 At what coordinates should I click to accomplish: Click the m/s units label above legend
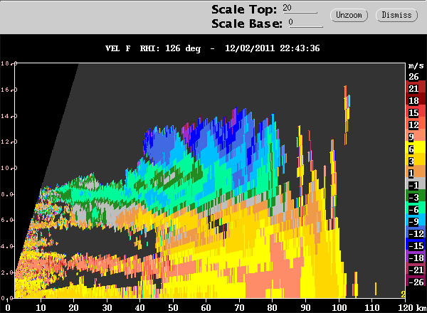point(413,65)
